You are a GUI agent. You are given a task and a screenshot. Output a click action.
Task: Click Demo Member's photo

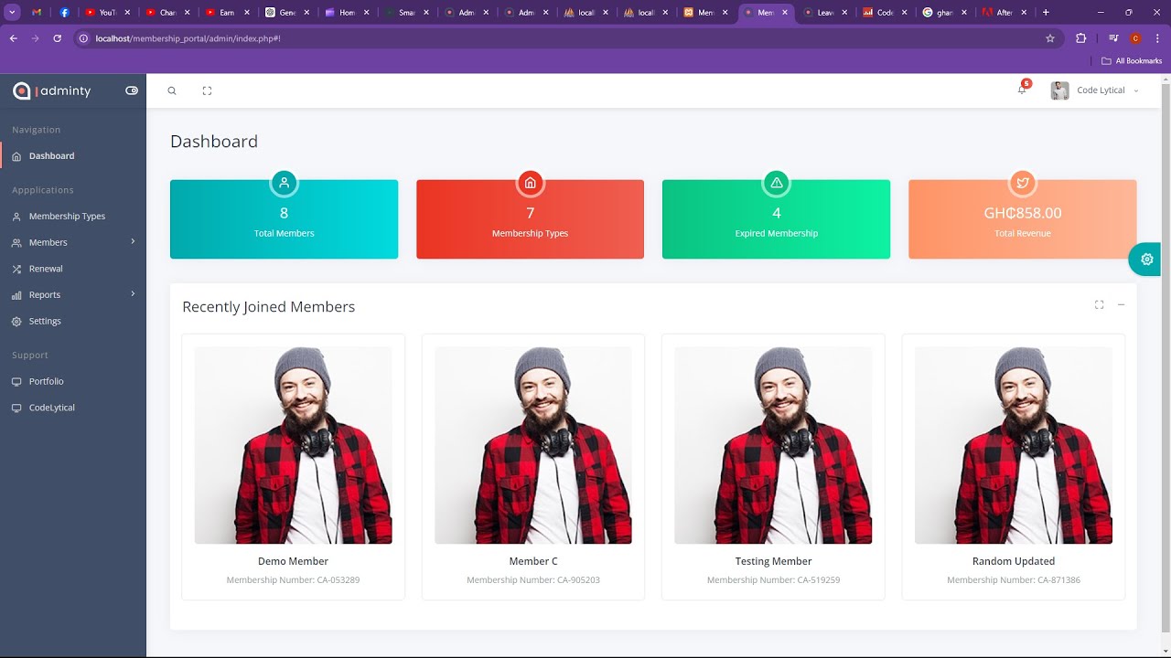pos(293,445)
